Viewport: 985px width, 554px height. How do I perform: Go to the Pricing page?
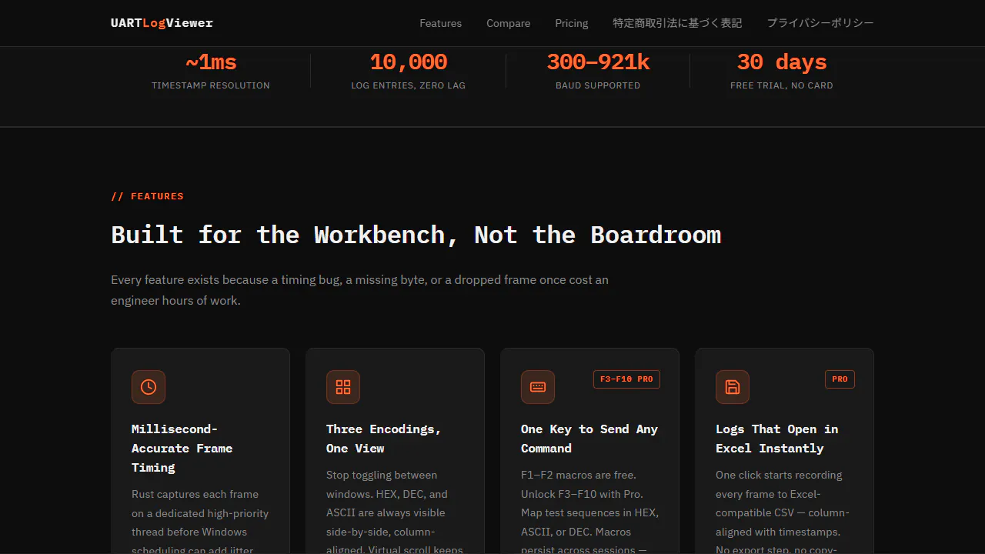(x=572, y=23)
